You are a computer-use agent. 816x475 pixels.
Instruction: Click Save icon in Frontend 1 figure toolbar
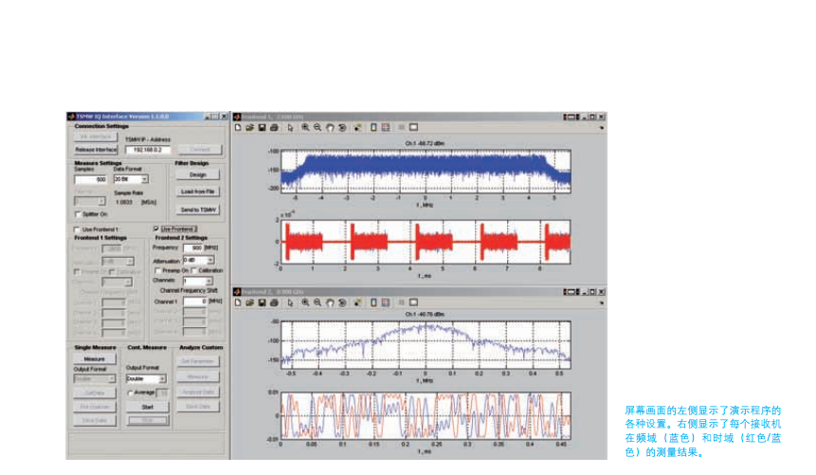click(262, 128)
